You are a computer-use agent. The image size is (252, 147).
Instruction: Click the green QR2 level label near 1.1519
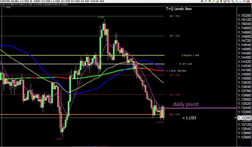(x=175, y=16)
